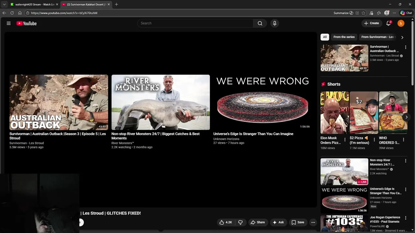
Task: Open a new browser tab
Action: (x=116, y=5)
